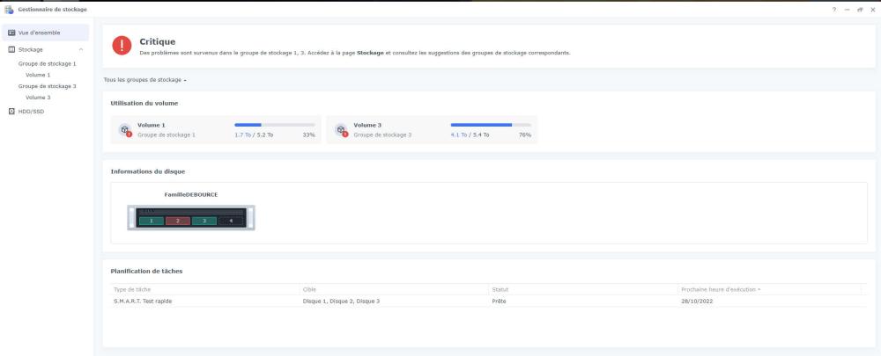Click the FamilleDEBOURCE device name

(x=191, y=195)
